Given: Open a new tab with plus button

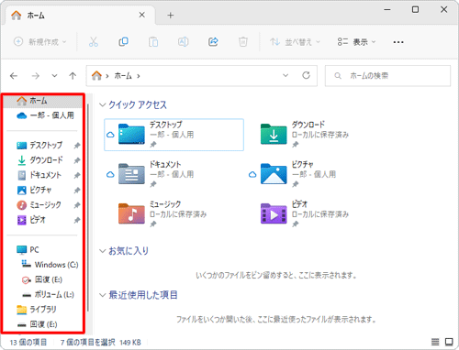Looking at the screenshot, I should 171,15.
